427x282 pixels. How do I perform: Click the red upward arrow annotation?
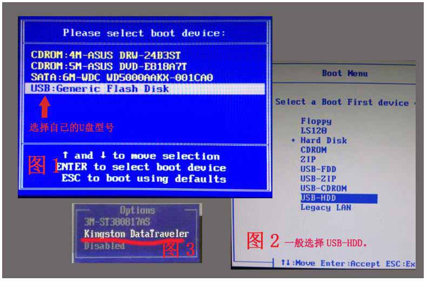45,108
